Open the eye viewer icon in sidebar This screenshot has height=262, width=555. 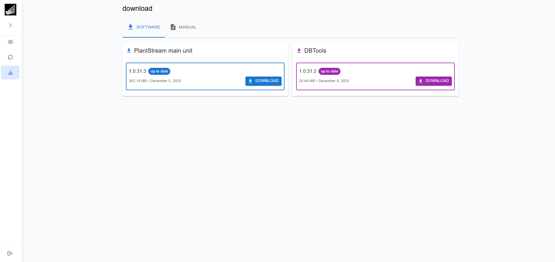tap(10, 42)
